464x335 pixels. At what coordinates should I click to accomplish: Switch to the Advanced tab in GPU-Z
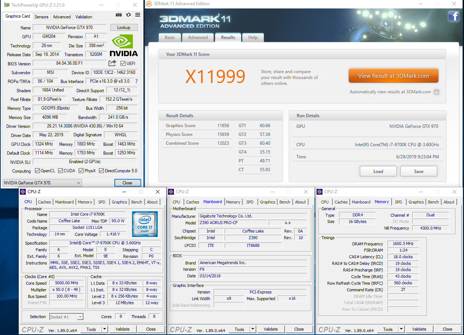(62, 17)
